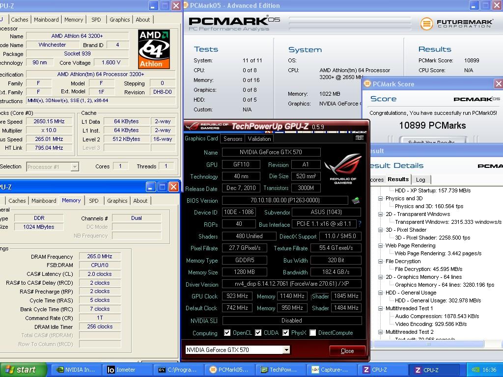The width and height of the screenshot is (503, 377).
Task: Enable the DirectCompute checkbox in GPU-Z
Action: (313, 333)
